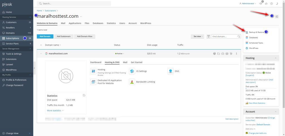
Task: Click the cloud status icon
Action: [x=266, y=4]
